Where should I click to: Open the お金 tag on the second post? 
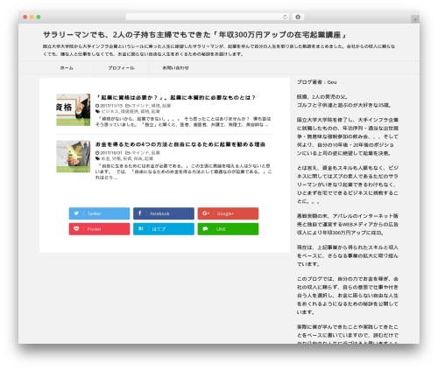click(105, 158)
